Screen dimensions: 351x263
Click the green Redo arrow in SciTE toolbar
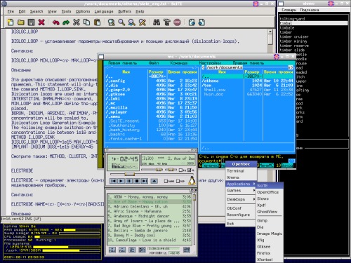pos(66,22)
